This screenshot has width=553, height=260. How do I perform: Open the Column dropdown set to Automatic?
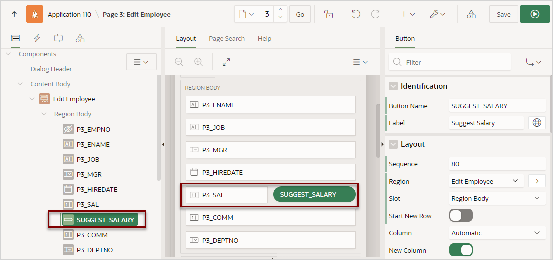(x=496, y=233)
